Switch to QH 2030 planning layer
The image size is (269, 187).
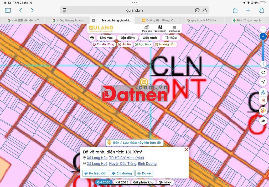pyautogui.click(x=104, y=182)
